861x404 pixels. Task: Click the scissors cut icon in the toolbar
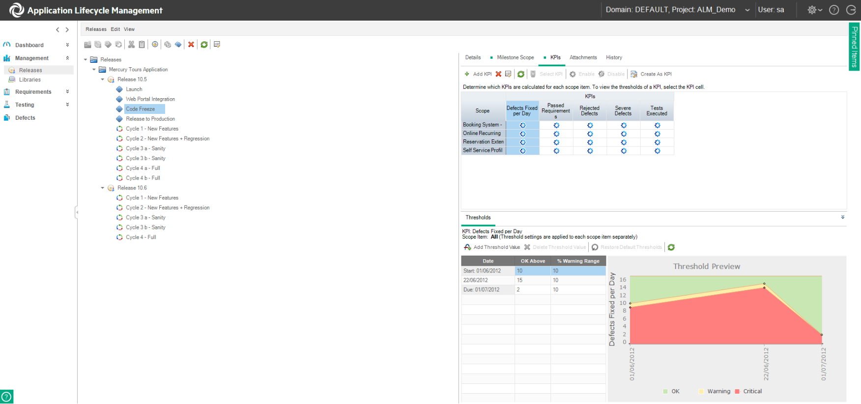coord(131,45)
